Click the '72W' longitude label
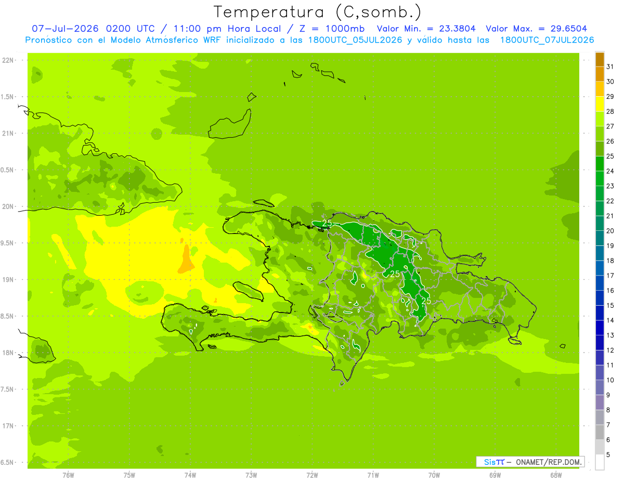The height and width of the screenshot is (482, 624). (x=312, y=475)
